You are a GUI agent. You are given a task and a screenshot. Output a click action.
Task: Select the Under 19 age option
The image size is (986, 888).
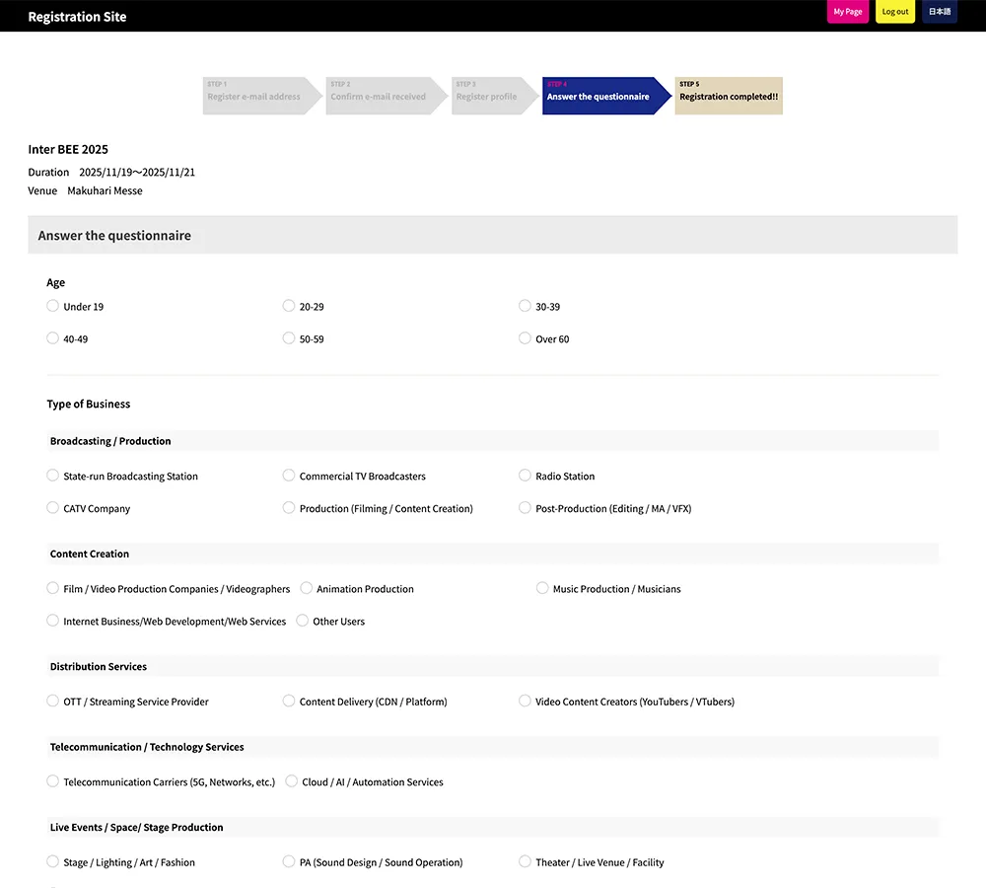[53, 306]
